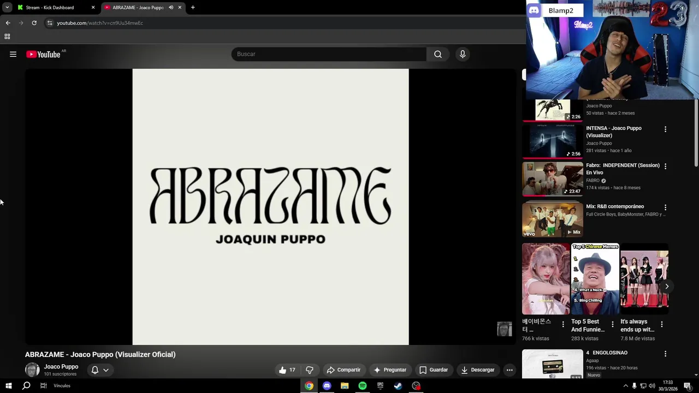Open a new browser tab
The image size is (699, 393).
[x=193, y=8]
